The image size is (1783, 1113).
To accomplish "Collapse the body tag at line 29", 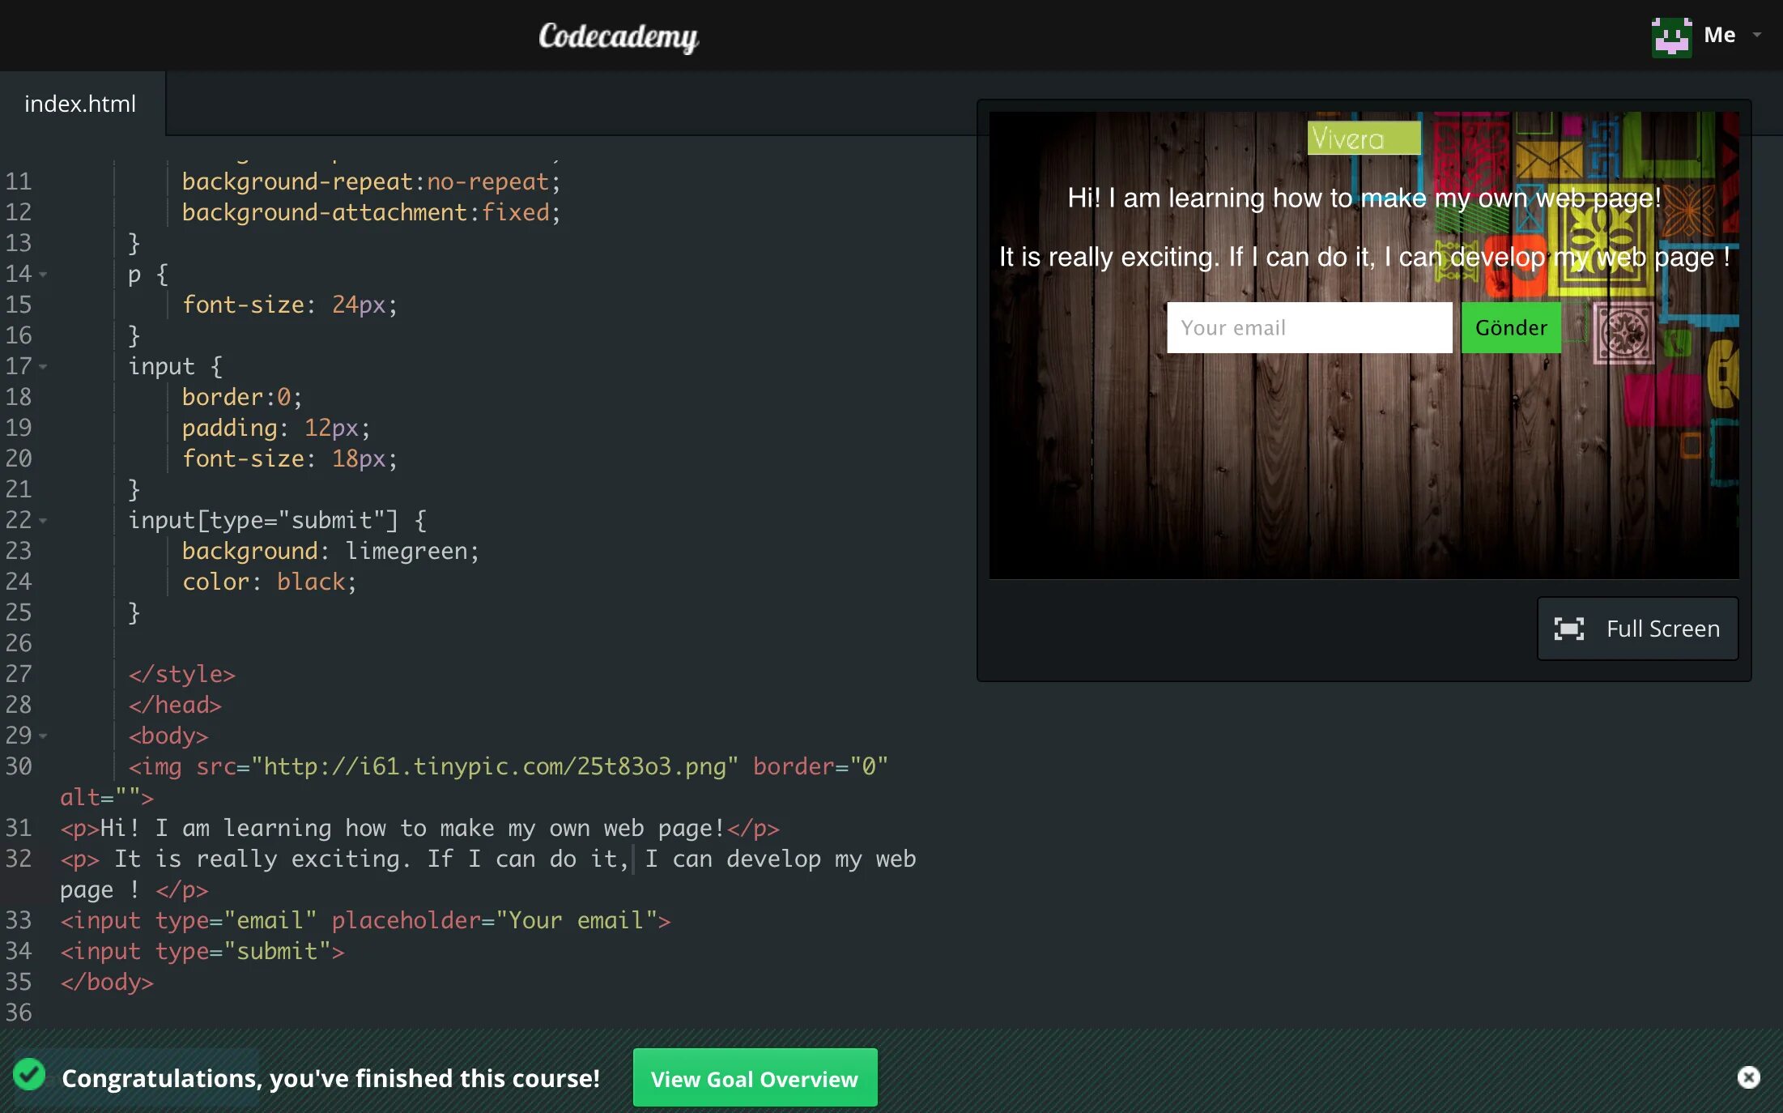I will coord(43,736).
